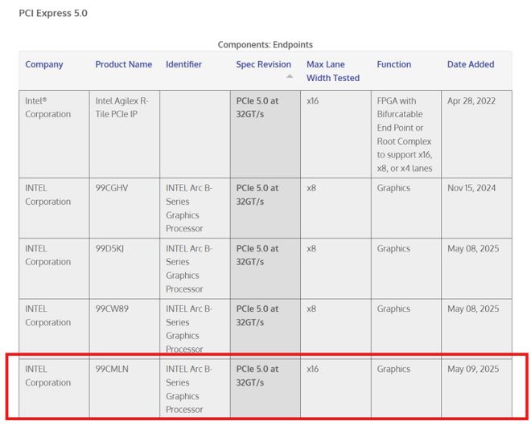
Task: Click the PCI Express 5.0 heading
Action: pyautogui.click(x=53, y=13)
